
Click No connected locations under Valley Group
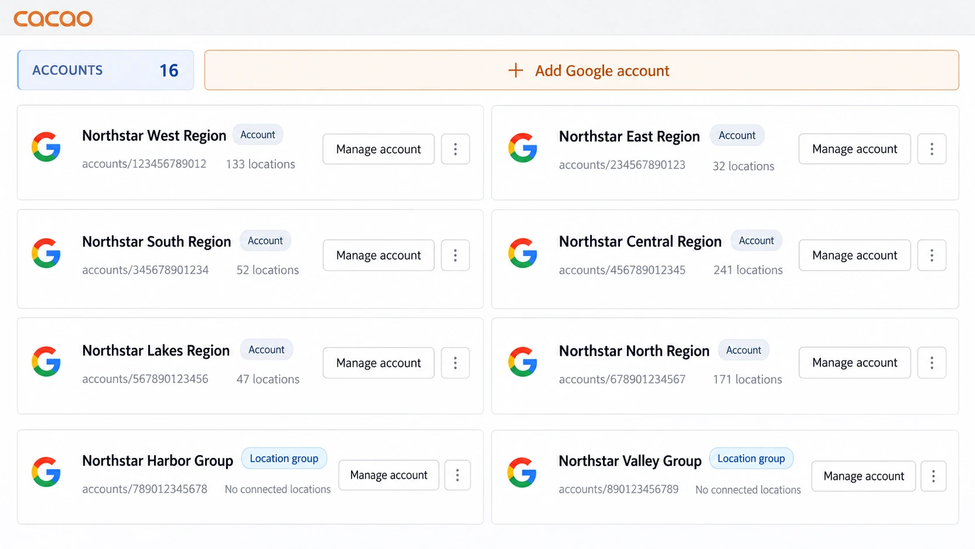pos(748,490)
